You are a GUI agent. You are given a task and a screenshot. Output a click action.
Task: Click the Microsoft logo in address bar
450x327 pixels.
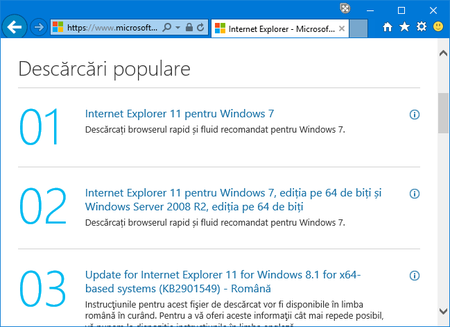[x=58, y=27]
